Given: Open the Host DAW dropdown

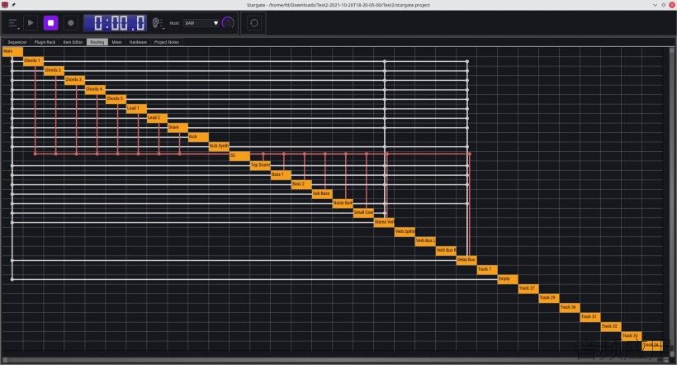Looking at the screenshot, I should tap(201, 23).
